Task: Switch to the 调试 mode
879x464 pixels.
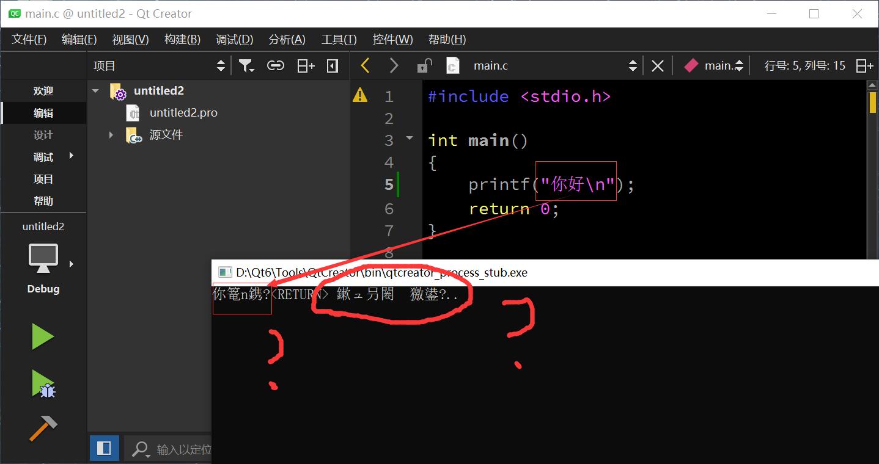Action: tap(43, 157)
